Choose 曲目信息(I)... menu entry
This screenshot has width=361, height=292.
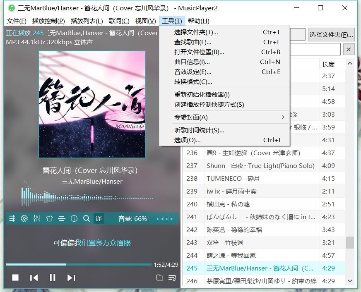pyautogui.click(x=224, y=62)
